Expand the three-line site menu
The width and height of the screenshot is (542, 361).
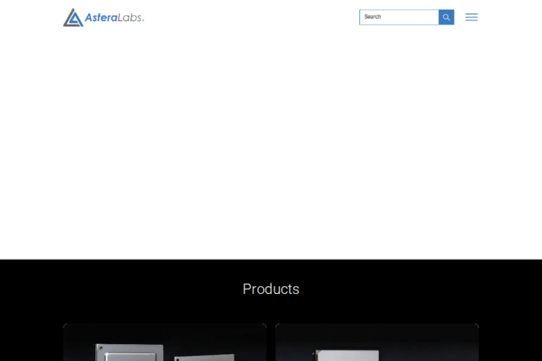471,17
